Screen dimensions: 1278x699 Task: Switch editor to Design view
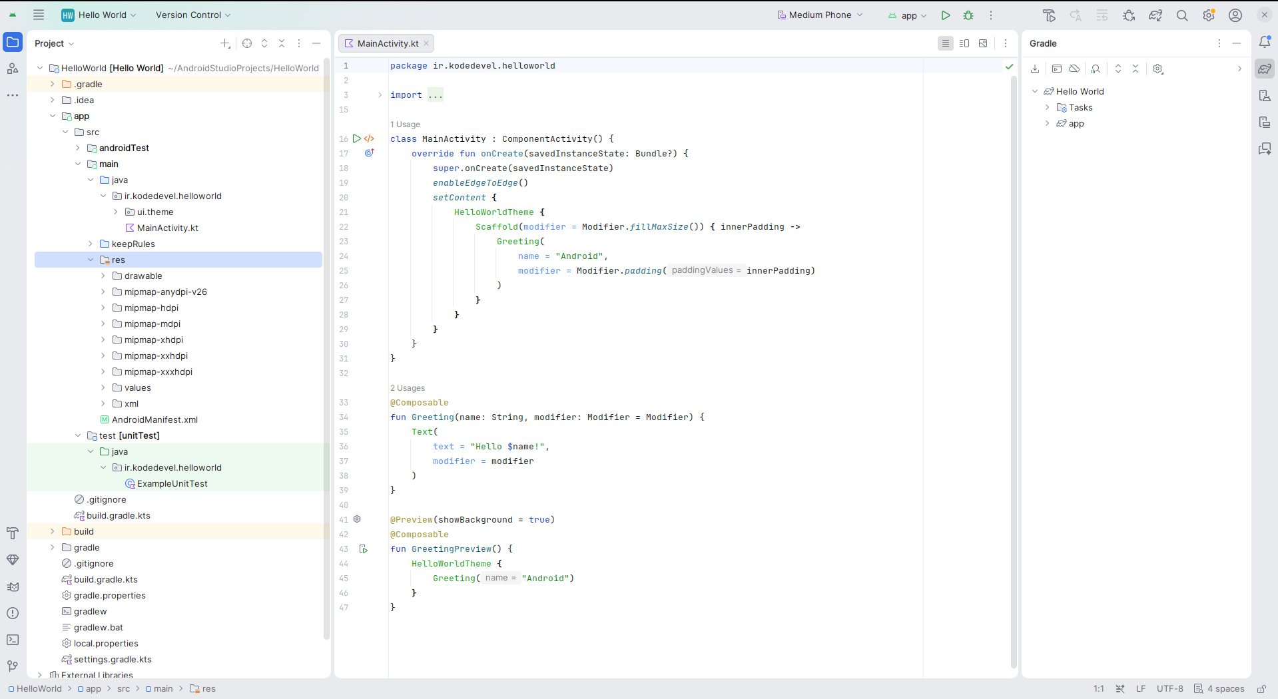pos(983,43)
